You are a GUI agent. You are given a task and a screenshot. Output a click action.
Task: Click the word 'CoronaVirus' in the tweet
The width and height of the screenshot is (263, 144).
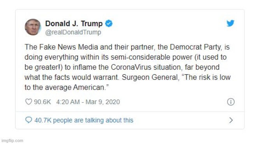coord(131,67)
